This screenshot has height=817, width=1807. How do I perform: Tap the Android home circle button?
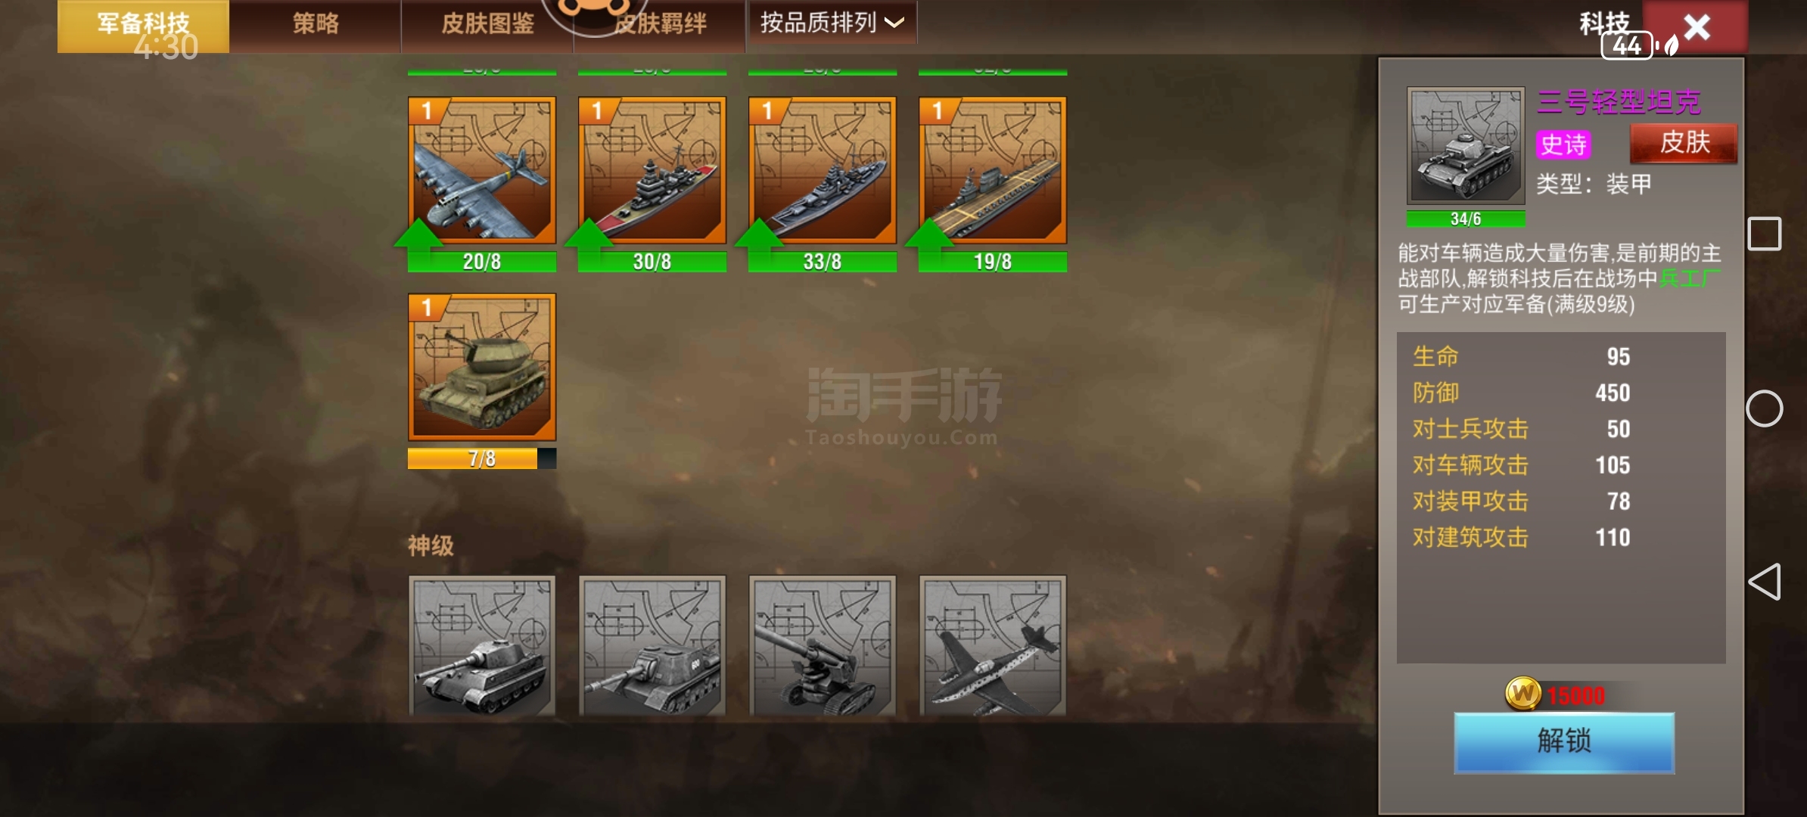click(1765, 408)
